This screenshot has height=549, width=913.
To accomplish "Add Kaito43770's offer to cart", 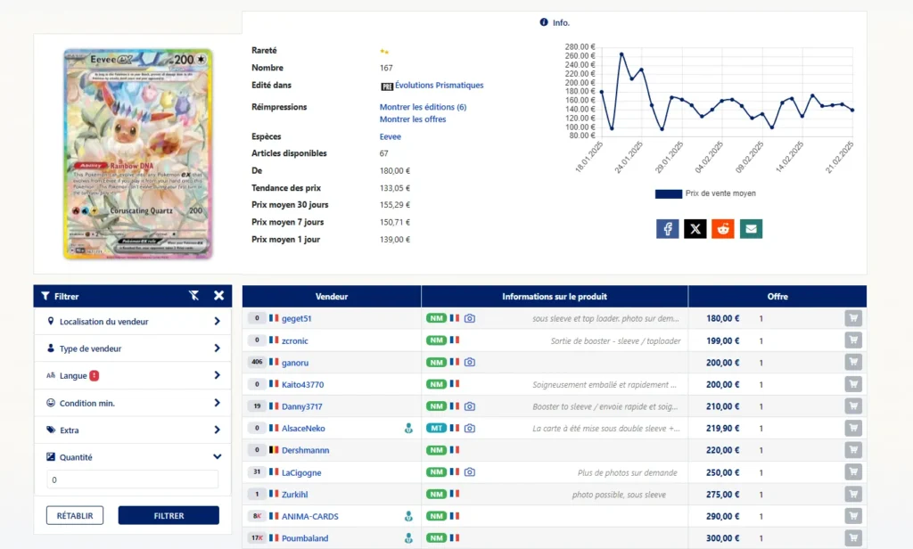I will (x=853, y=384).
